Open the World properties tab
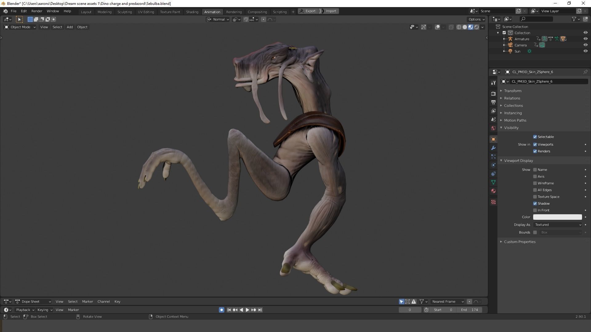591x332 pixels. (493, 128)
